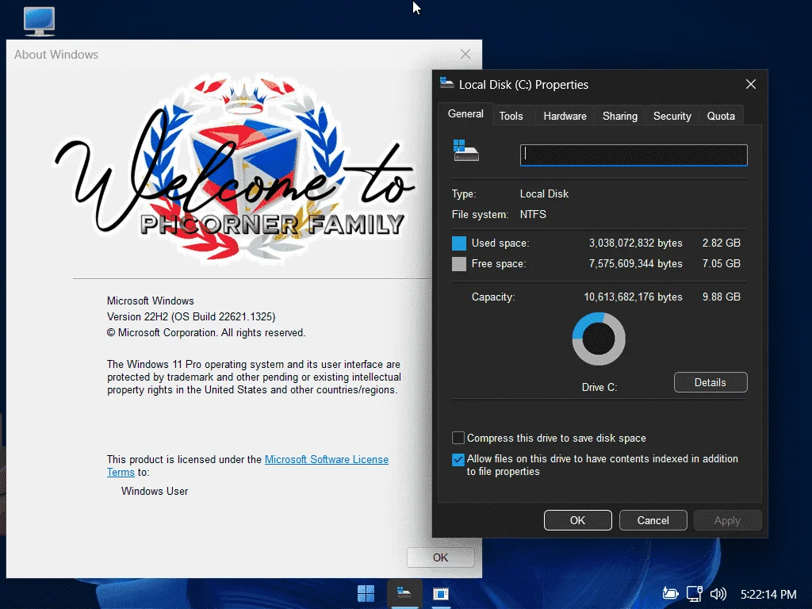Click OK in About Windows dialog
Viewport: 812px width, 609px height.
point(441,557)
